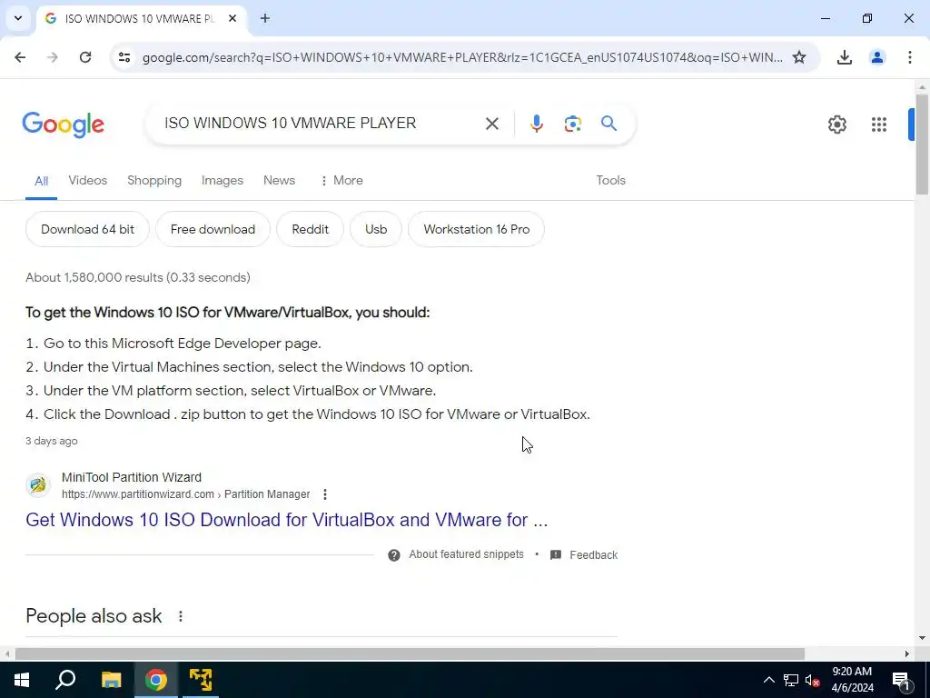Go back using the browser back arrow
The image size is (930, 698).
click(x=20, y=57)
